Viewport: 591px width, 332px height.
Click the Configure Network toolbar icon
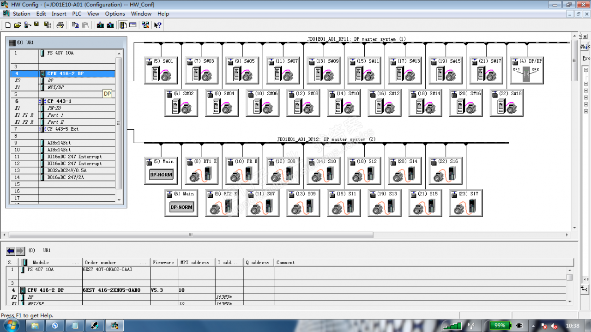[x=145, y=25]
